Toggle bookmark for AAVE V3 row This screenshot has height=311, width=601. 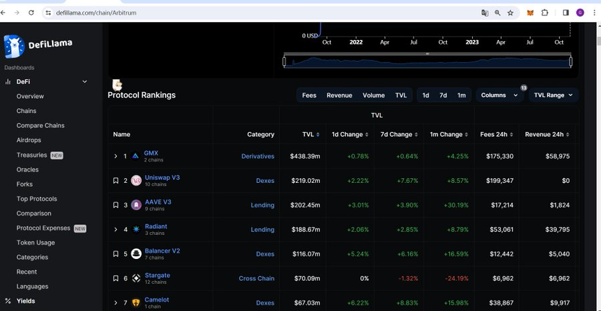116,205
